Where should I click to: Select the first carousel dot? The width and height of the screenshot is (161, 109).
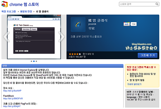tap(31, 61)
